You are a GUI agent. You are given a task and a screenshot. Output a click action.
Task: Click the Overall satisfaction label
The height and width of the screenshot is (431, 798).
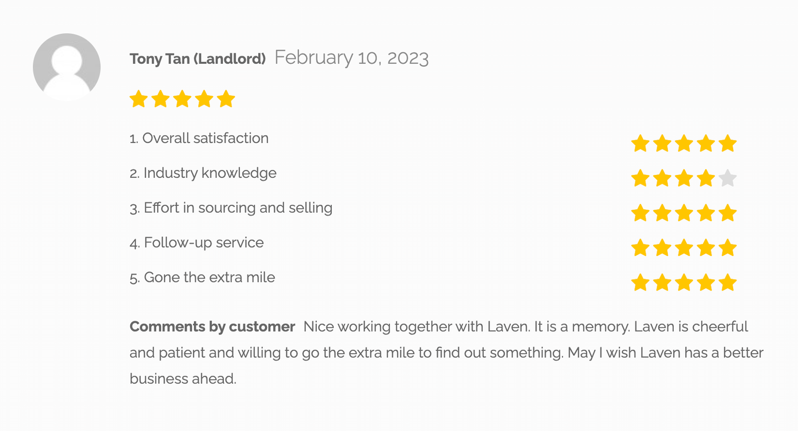(x=199, y=138)
